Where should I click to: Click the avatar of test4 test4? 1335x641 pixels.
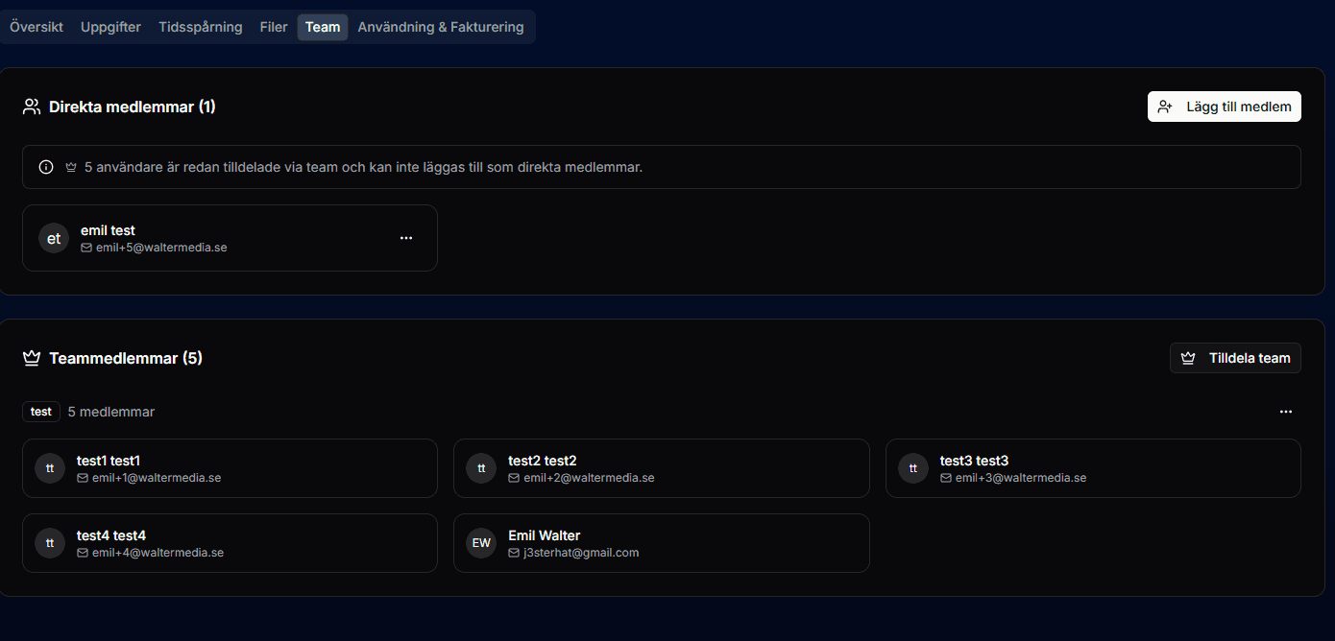coord(50,543)
